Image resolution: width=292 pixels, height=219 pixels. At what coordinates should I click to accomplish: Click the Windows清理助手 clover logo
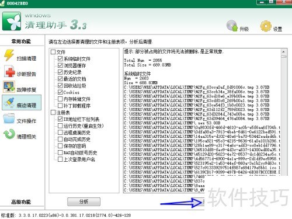coord(12,21)
